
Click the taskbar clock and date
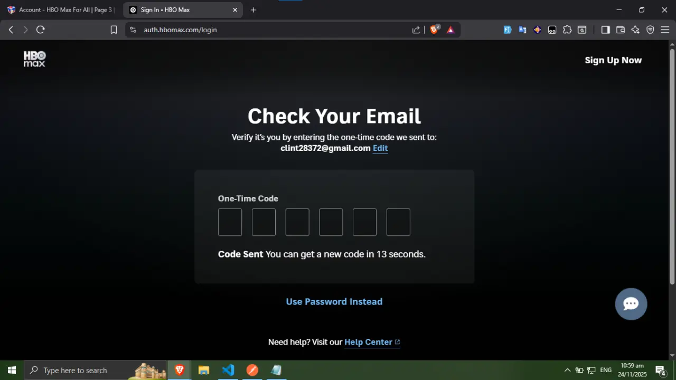632,370
